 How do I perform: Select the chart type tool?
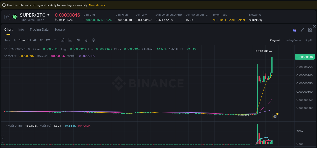70,40
